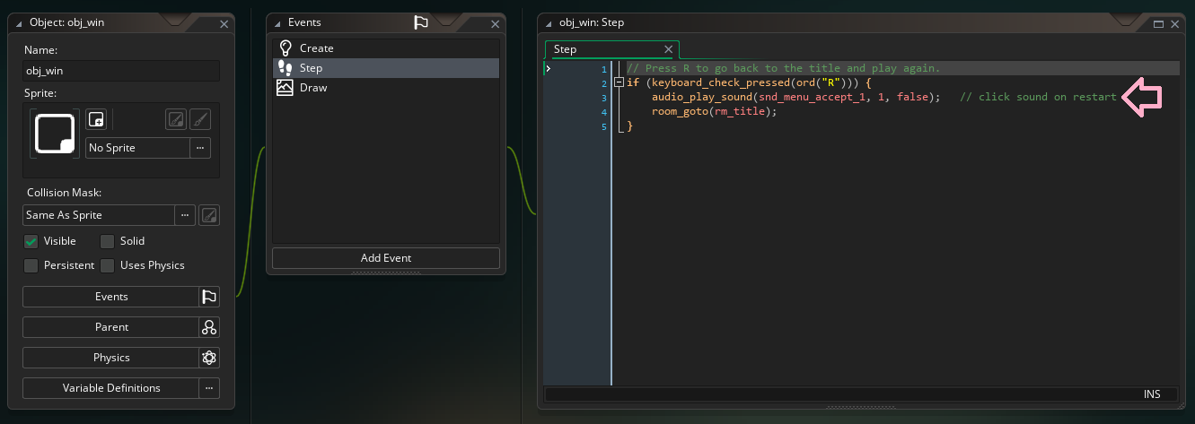Click the Step event footprints icon
Screen dimensions: 1195x424
tap(285, 68)
